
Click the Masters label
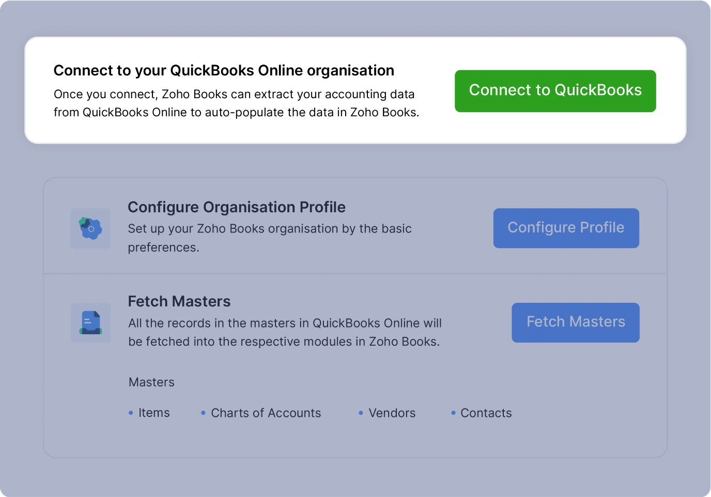(x=151, y=382)
